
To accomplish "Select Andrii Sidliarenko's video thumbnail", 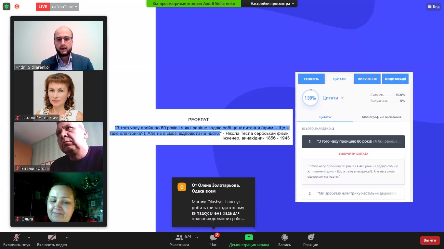I will (x=59, y=45).
